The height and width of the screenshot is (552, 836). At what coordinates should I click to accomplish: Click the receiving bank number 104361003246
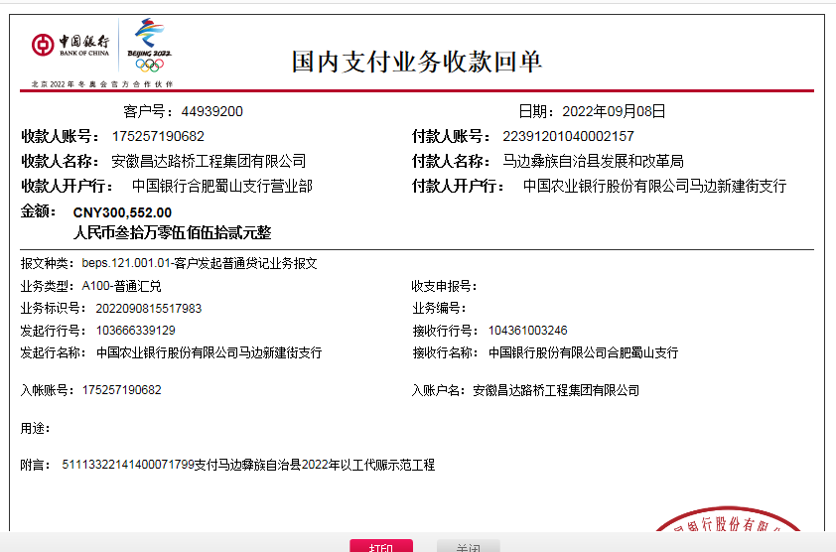528,330
